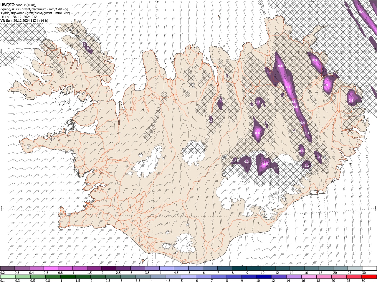Click the bright red 30 swatch in bottom legend row
The height and width of the screenshot is (283, 377).
369,277
